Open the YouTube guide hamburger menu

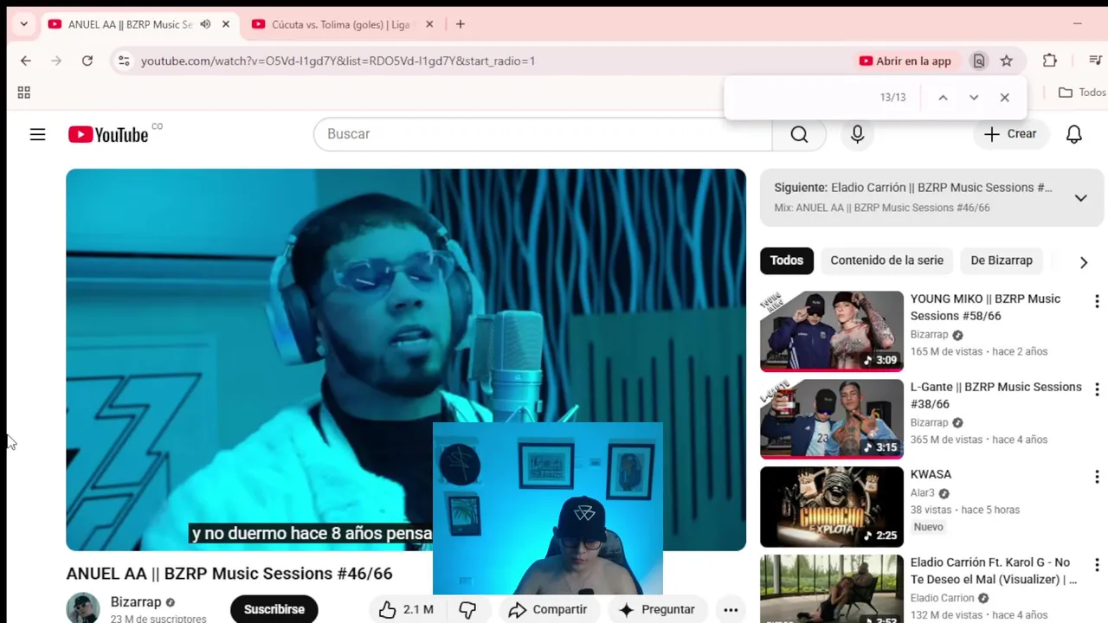click(37, 134)
